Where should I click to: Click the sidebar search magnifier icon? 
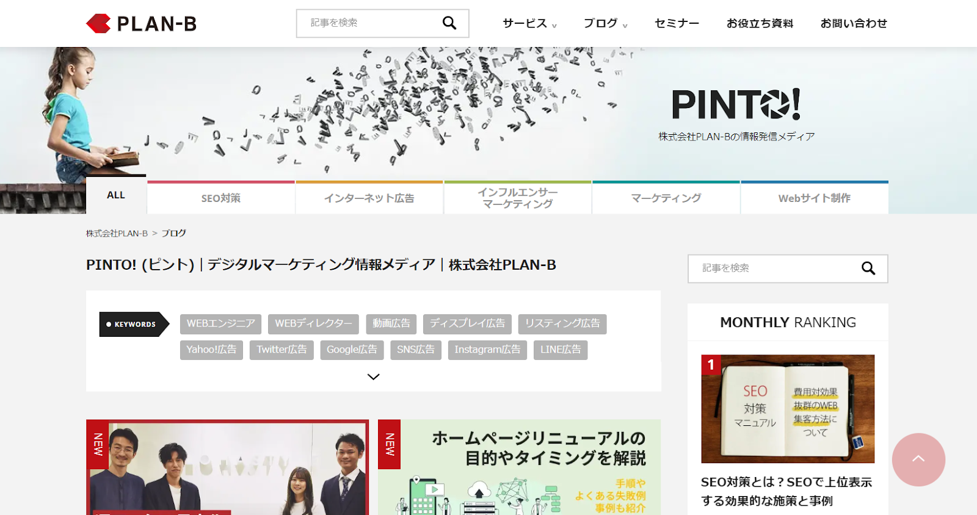coord(868,268)
